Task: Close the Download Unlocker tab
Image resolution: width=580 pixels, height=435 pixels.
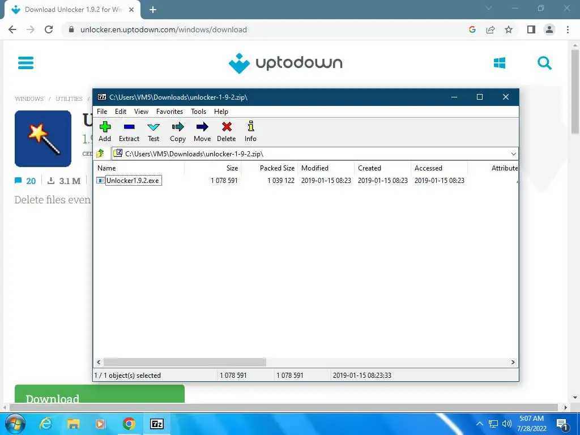Action: click(x=131, y=10)
